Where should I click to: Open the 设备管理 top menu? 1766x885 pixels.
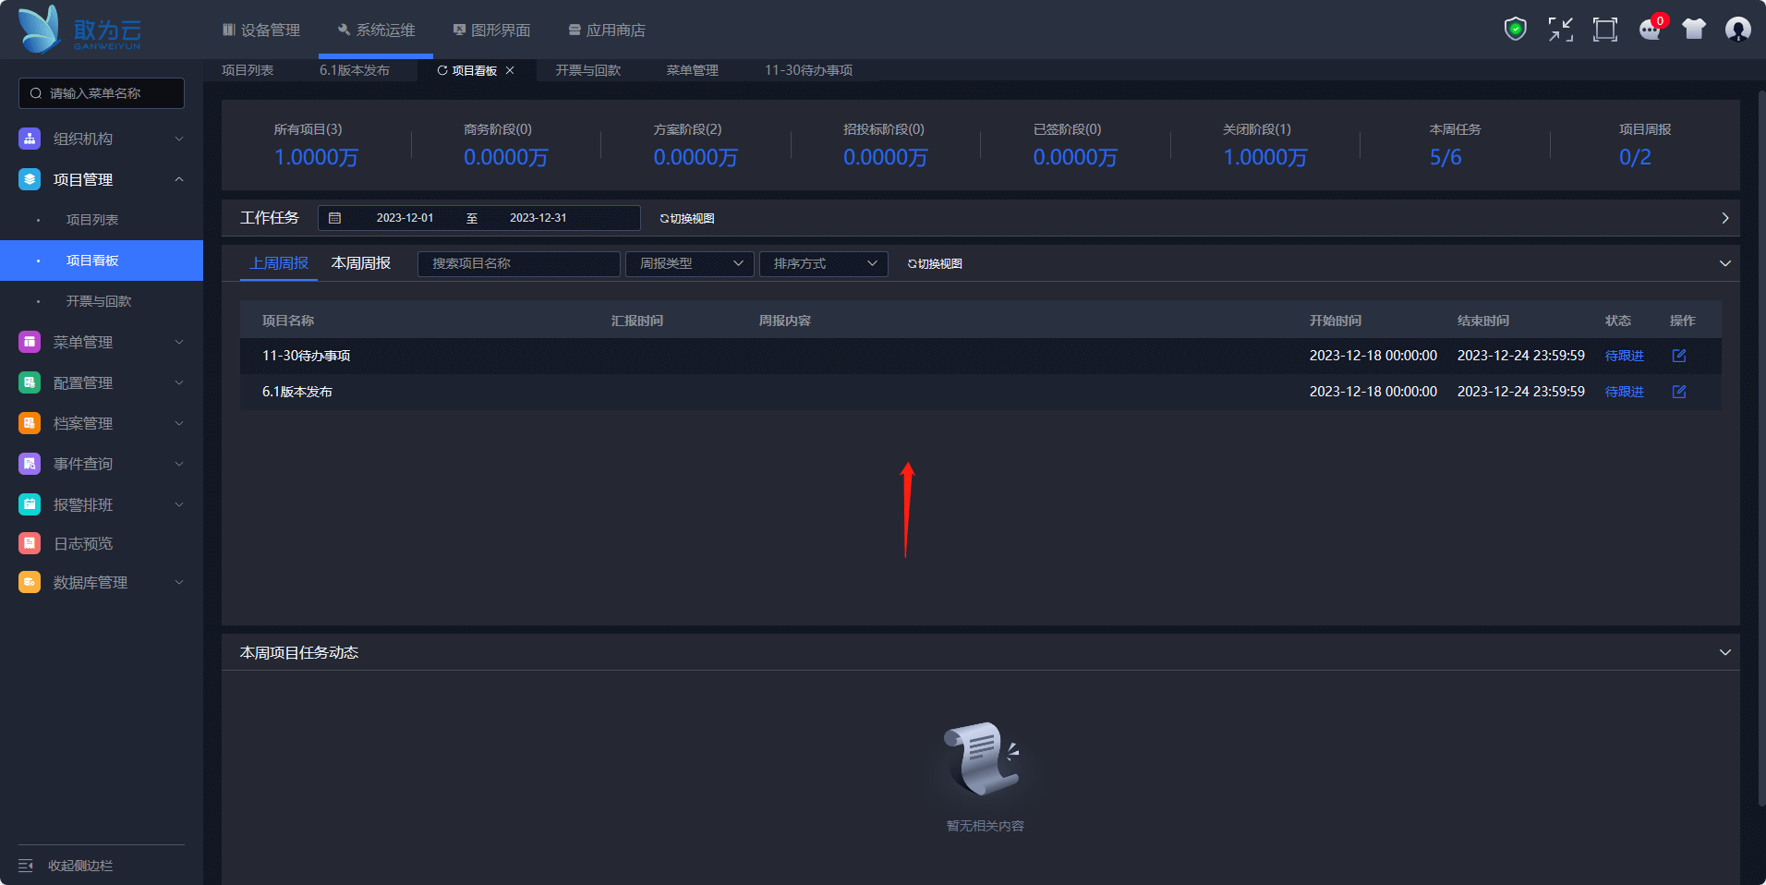[261, 30]
